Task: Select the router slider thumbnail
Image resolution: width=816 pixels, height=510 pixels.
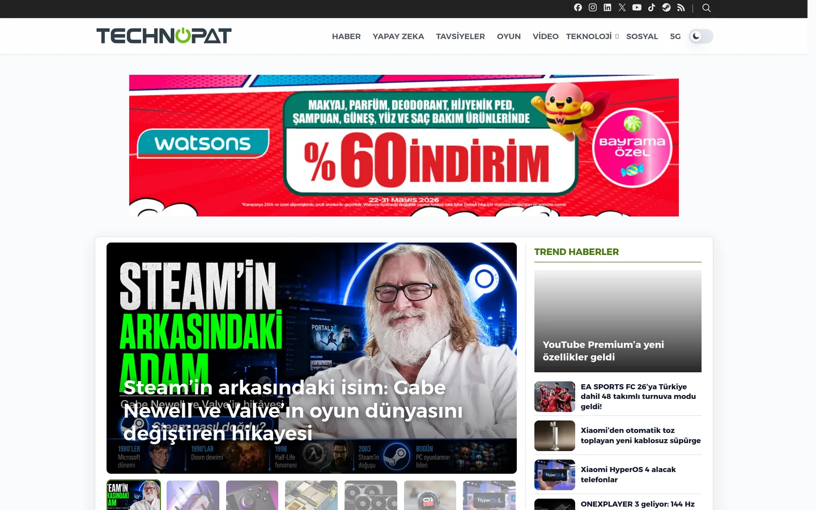Action: (x=193, y=495)
